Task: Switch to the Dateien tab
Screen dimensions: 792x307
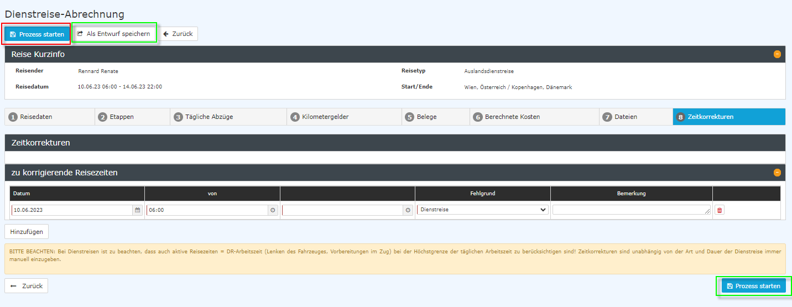Action: coord(635,117)
